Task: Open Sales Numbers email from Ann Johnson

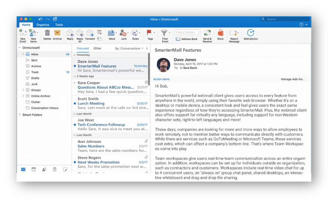Action: click(x=111, y=146)
